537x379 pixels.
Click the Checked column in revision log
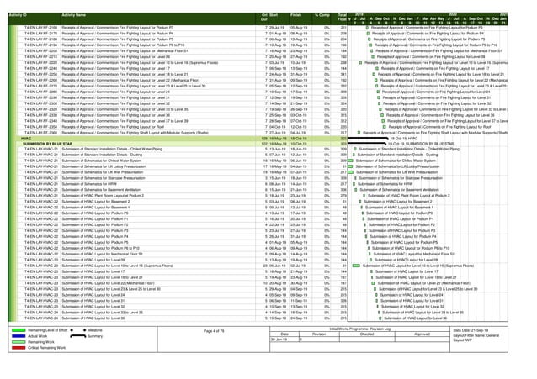coord(367,334)
